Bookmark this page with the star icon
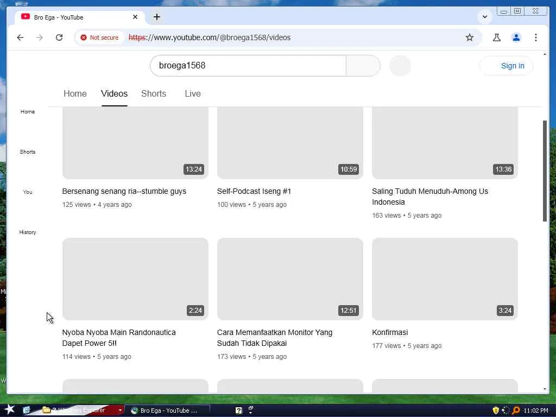 (x=470, y=37)
